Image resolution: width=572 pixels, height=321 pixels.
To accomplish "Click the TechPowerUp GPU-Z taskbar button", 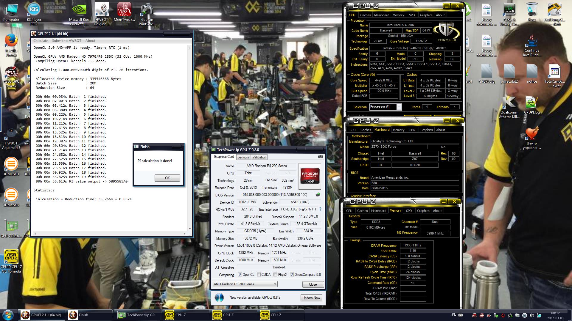I will click(137, 315).
